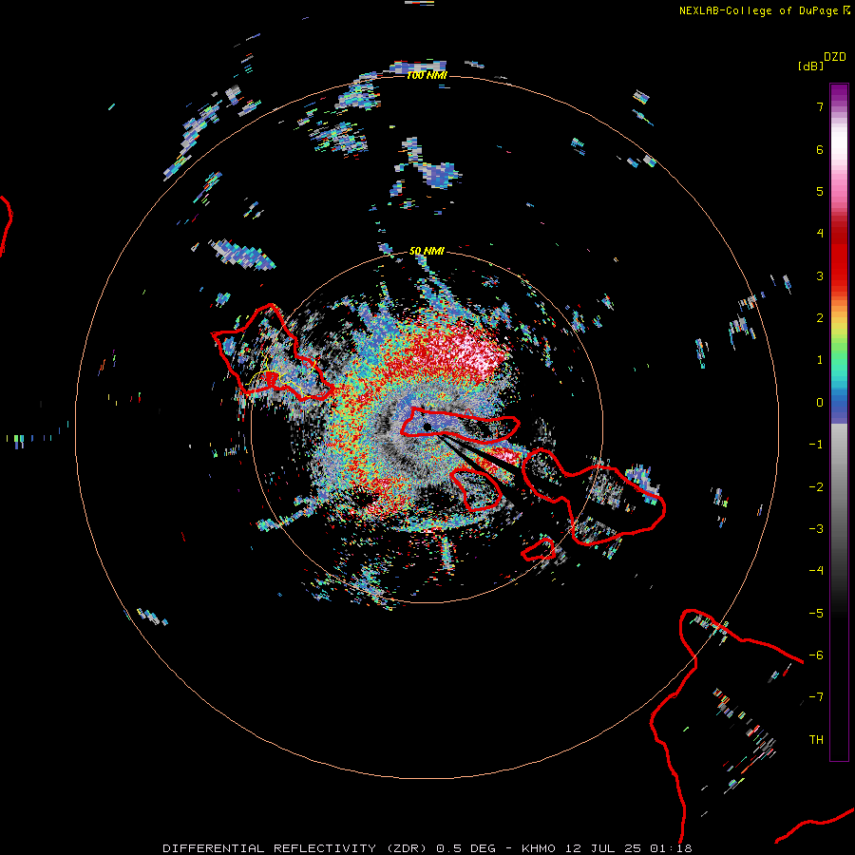Click the white segment of color bar near 6
This screenshot has height=855, width=855.
tap(839, 142)
